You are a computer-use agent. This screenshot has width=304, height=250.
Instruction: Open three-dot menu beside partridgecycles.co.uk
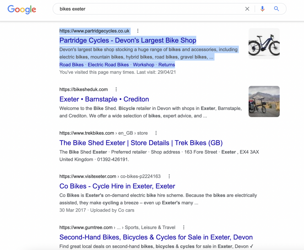point(138,31)
